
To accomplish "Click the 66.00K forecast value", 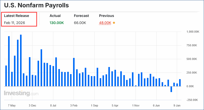I will (80, 23).
